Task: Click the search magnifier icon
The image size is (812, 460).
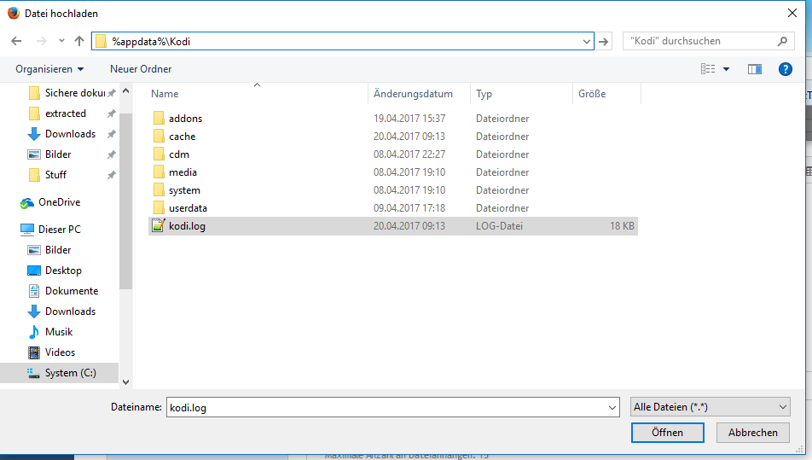Action: [x=782, y=42]
